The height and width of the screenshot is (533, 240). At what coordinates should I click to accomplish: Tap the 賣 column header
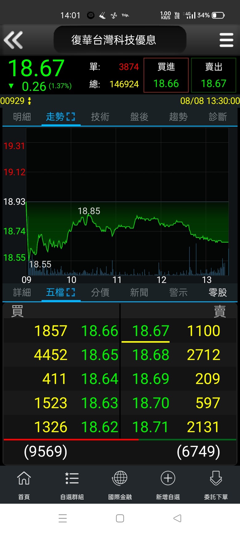pyautogui.click(x=220, y=311)
